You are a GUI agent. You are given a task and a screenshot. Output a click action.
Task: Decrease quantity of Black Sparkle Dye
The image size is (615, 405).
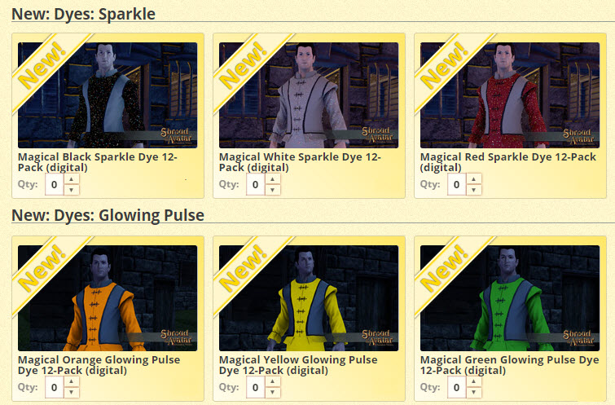point(72,190)
